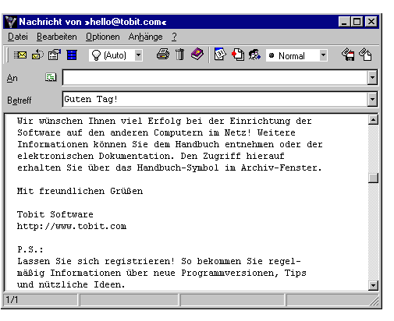This screenshot has height=321, width=394.
Task: Click the paperclip with floppy disk icon
Action: (x=348, y=55)
